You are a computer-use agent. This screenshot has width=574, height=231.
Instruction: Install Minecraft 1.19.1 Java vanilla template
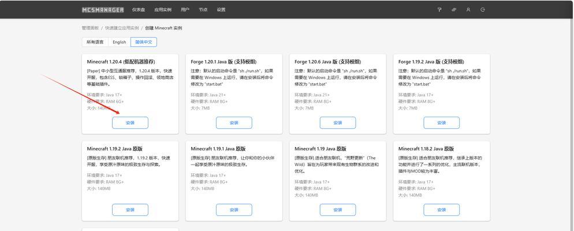[234, 210]
